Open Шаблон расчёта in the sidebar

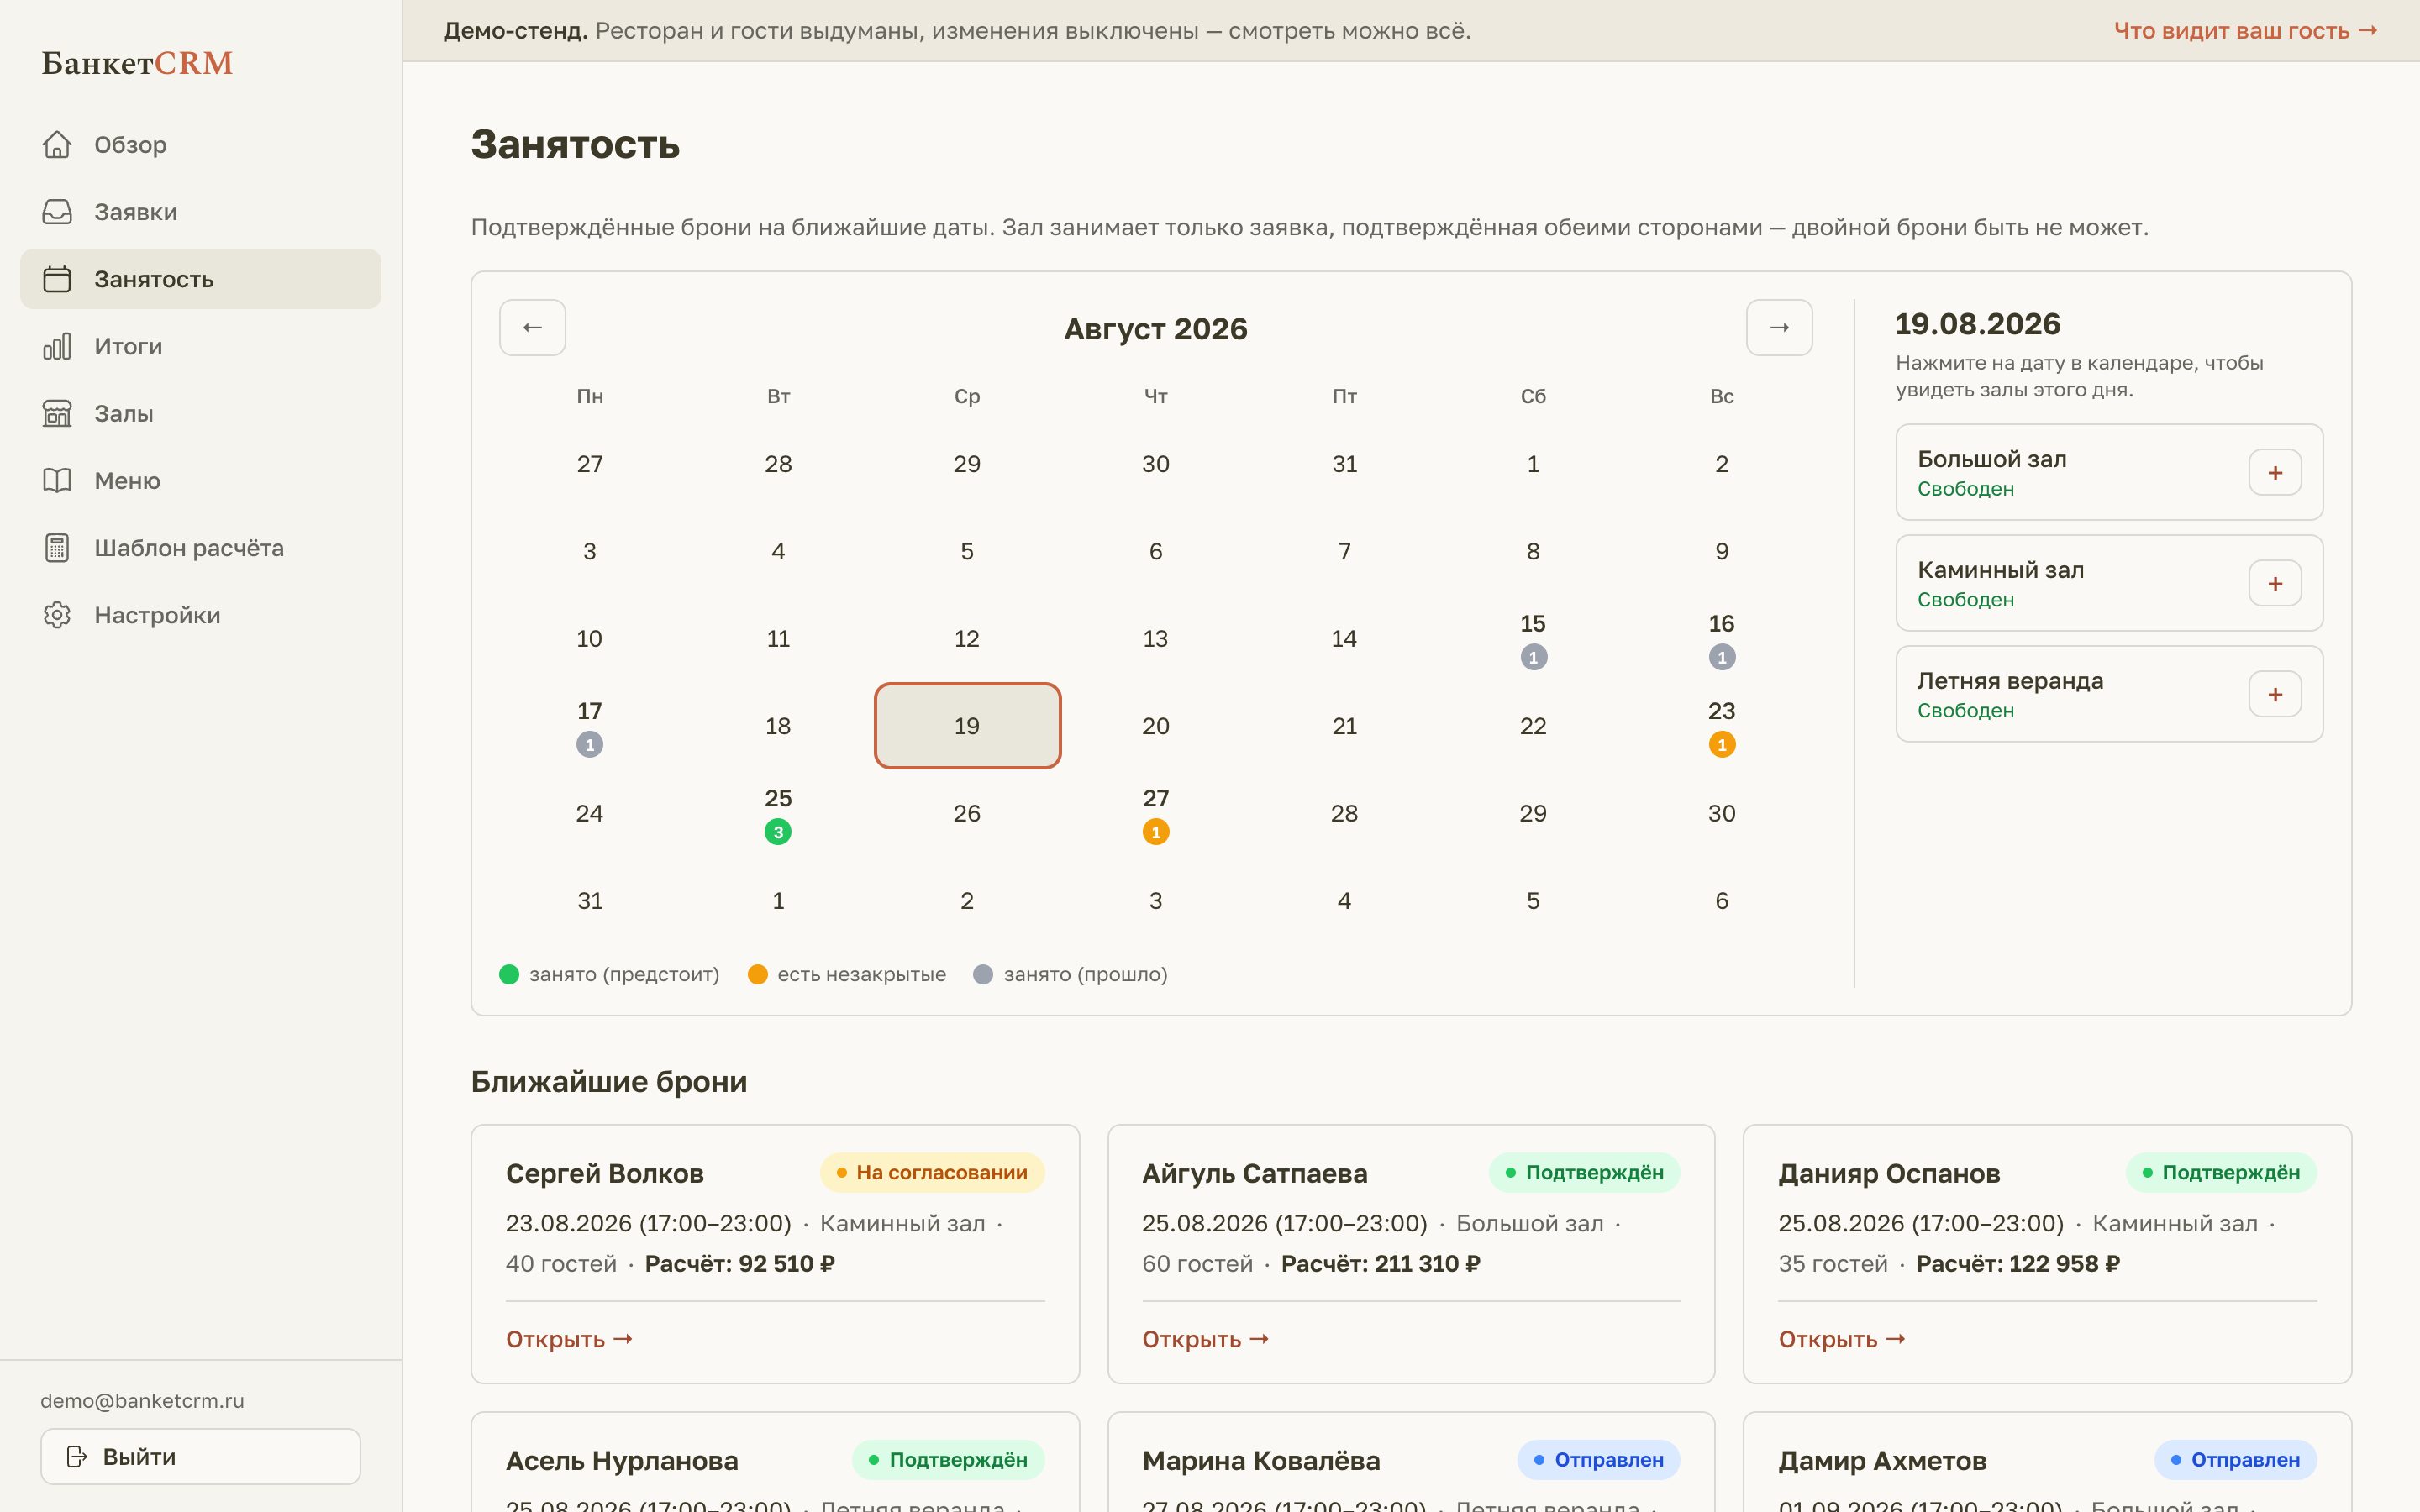(x=200, y=548)
